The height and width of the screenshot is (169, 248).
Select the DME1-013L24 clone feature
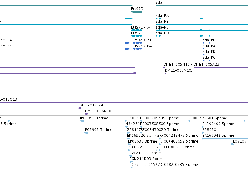163,108
